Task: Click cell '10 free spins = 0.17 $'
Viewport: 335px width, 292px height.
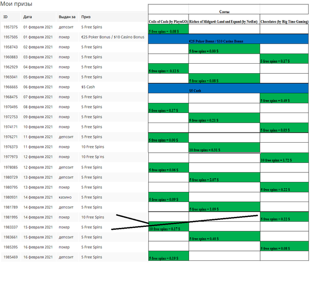Action: pyautogui.click(x=168, y=226)
